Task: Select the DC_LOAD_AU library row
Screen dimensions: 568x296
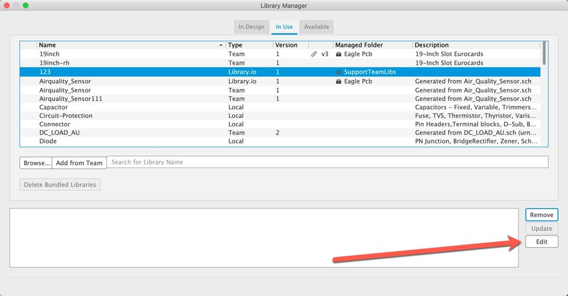Action: pos(280,133)
